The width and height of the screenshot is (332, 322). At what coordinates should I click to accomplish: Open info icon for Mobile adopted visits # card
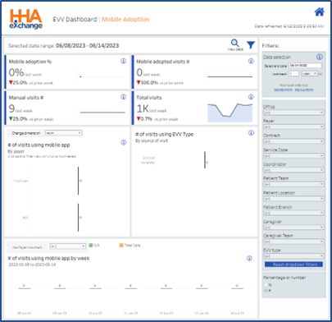tap(251, 61)
